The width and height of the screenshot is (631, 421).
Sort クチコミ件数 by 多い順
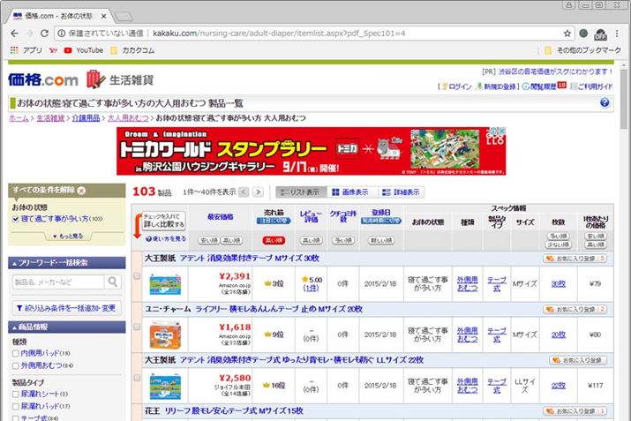[343, 240]
